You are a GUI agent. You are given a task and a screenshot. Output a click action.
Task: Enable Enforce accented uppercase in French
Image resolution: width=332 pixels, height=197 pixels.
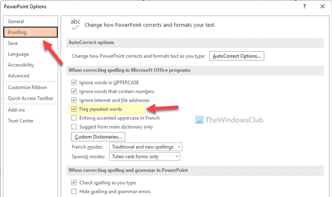click(74, 118)
